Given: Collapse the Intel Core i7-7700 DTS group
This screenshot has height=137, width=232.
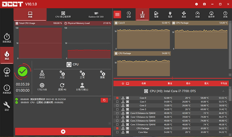Looking at the screenshot, I should tap(223, 91).
